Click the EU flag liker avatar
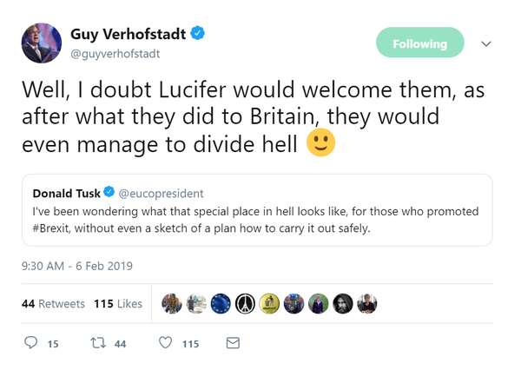Image resolution: width=521 pixels, height=370 pixels. click(x=221, y=303)
